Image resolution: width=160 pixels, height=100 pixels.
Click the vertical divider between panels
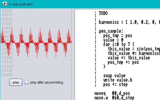tap(73, 54)
